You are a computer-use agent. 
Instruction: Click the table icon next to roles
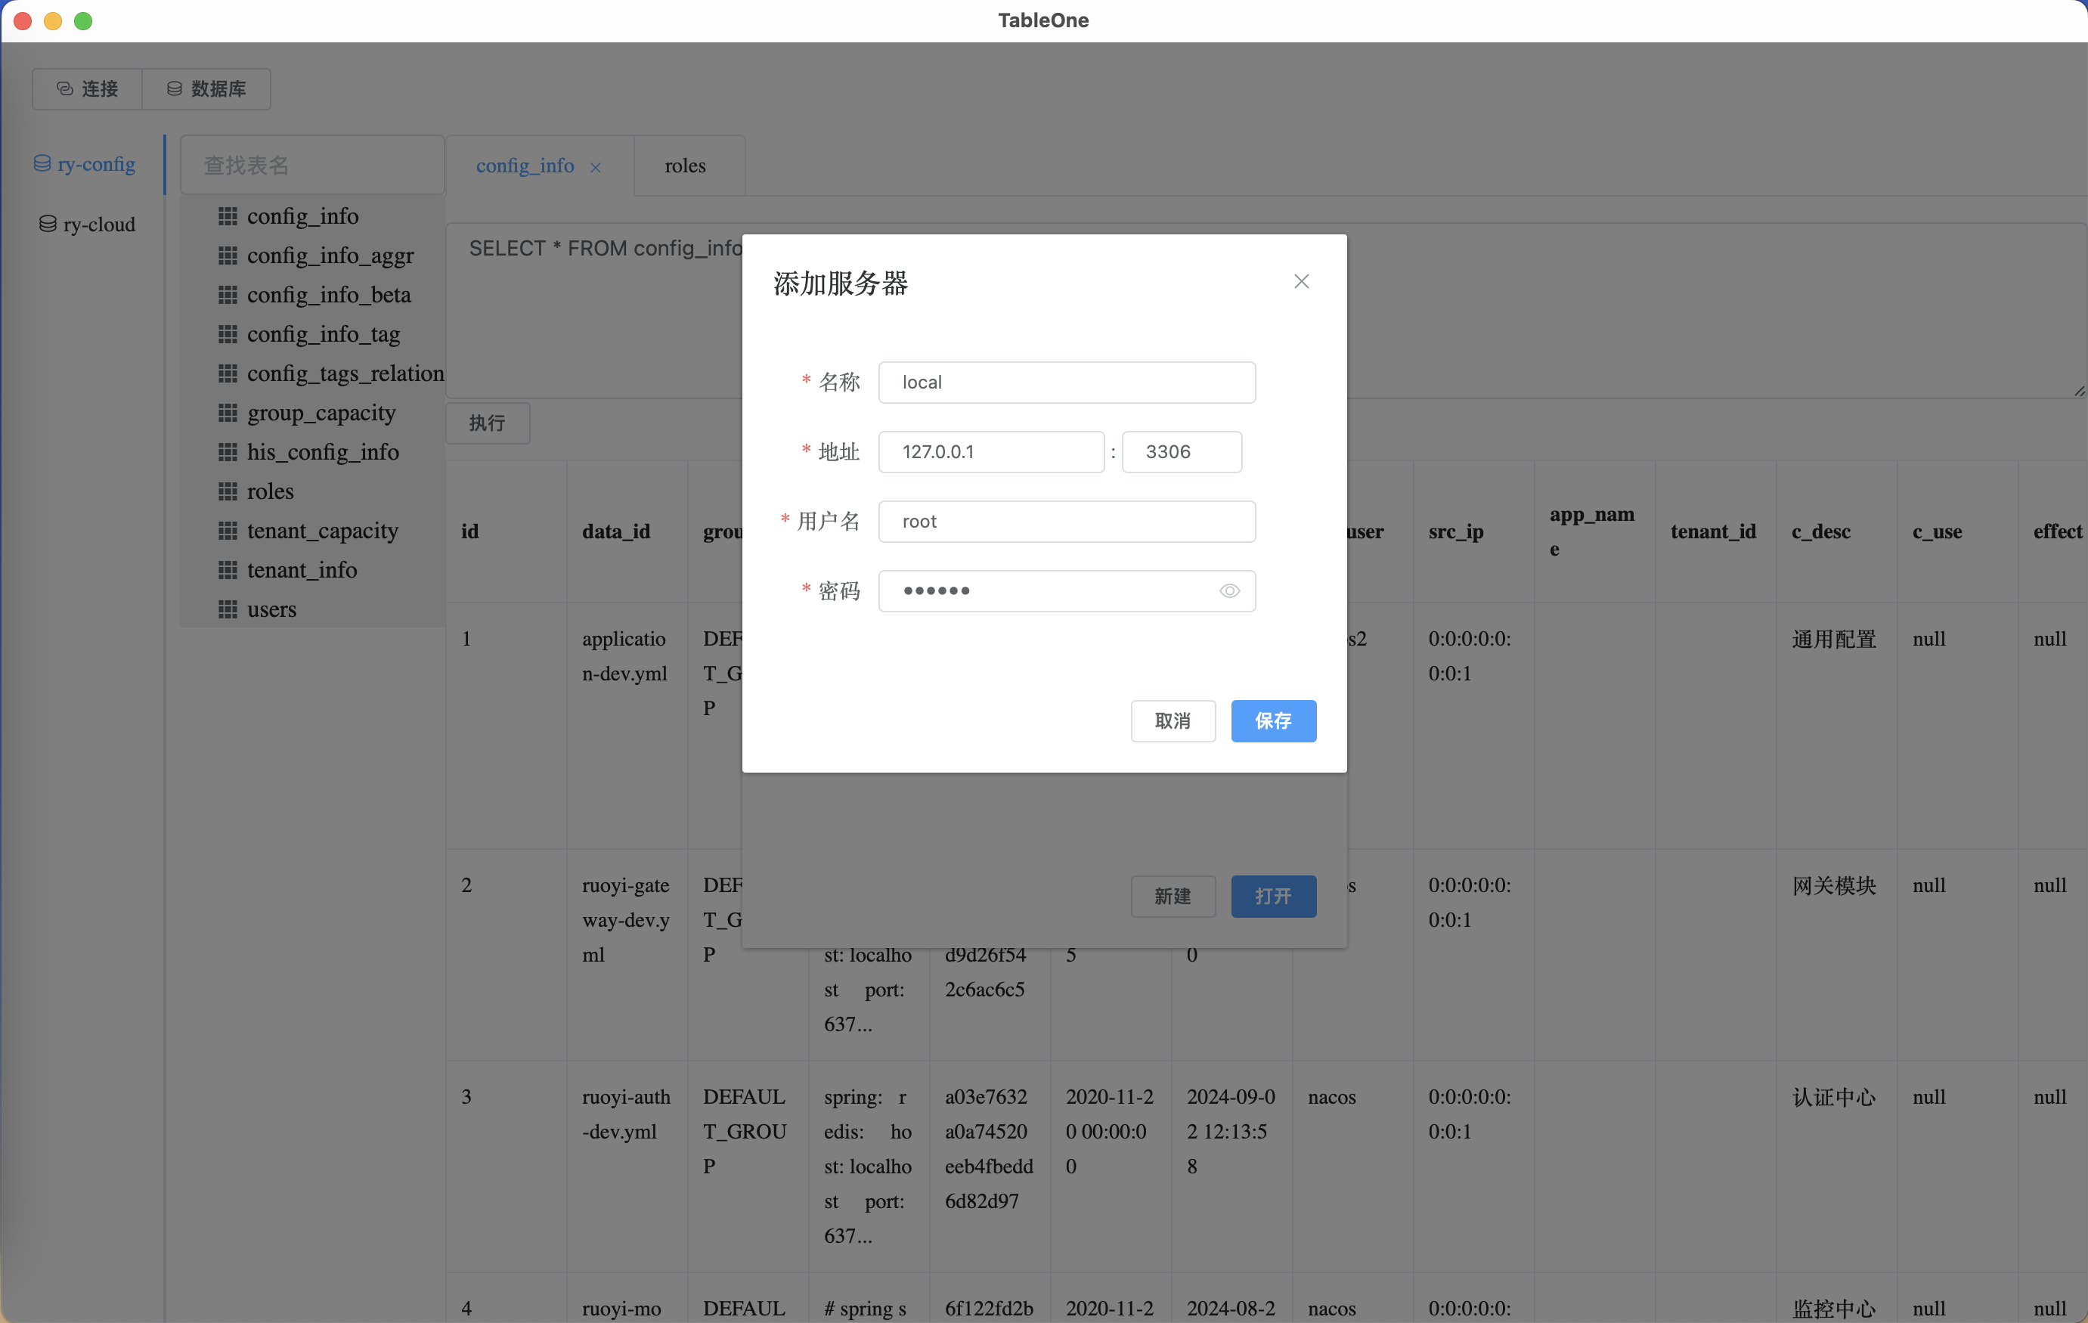click(x=228, y=491)
